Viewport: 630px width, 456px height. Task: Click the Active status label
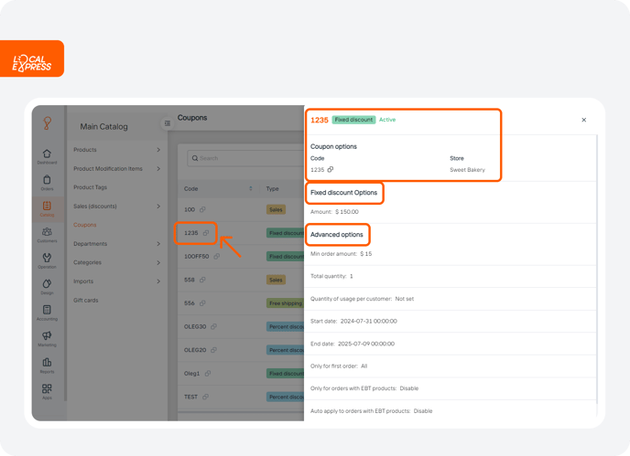pos(387,120)
